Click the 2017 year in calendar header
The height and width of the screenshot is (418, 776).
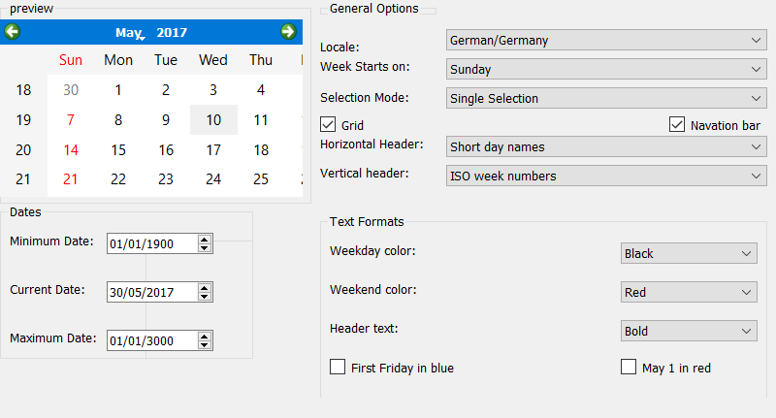[x=172, y=33]
